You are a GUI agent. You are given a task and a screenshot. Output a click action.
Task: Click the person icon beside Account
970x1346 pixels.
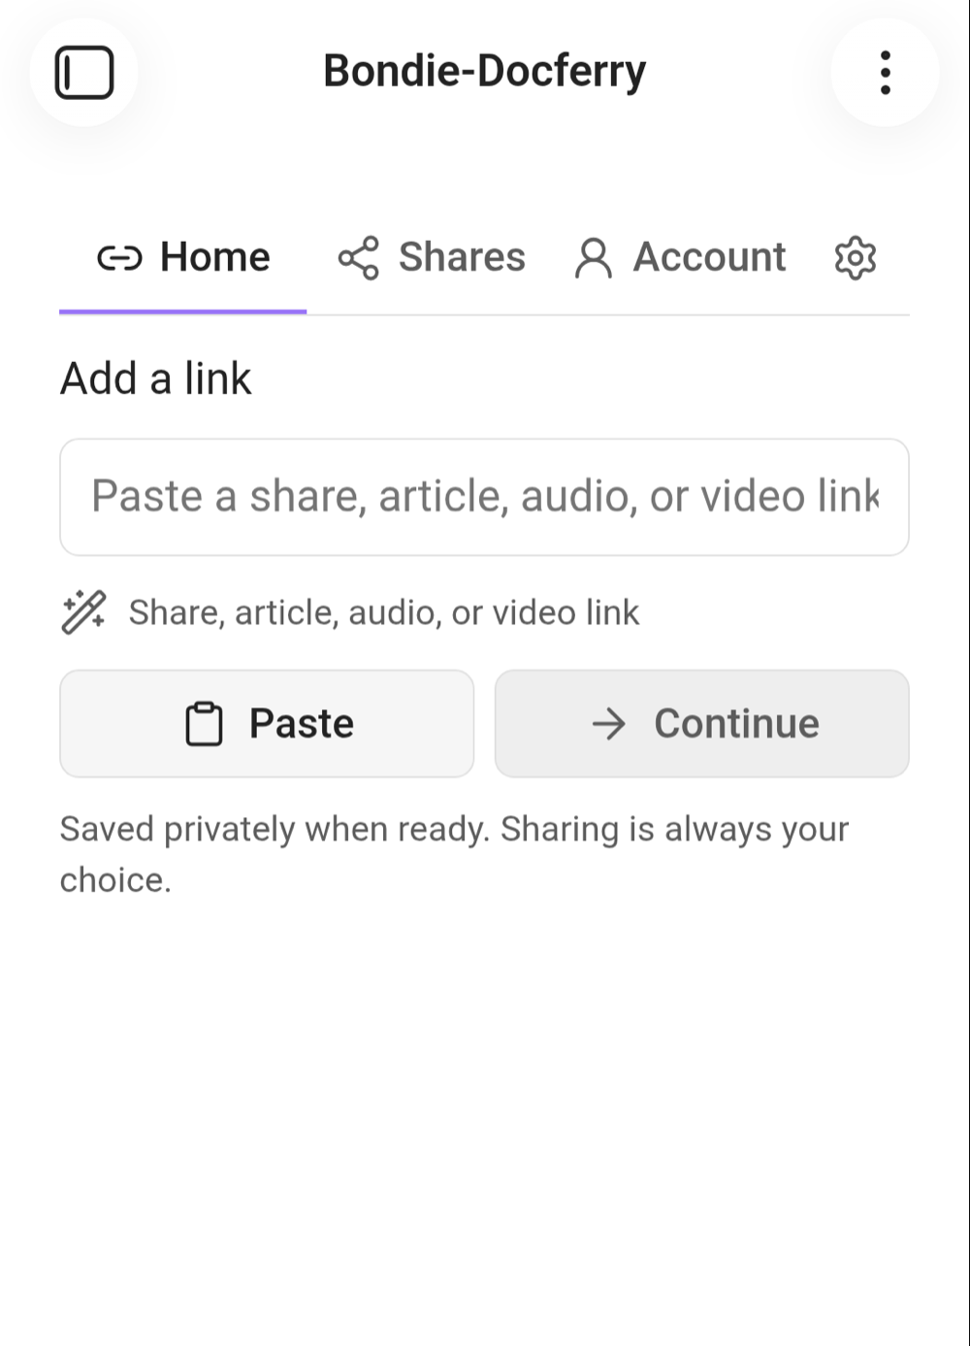coord(594,258)
